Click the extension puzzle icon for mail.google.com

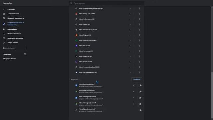(140, 110)
